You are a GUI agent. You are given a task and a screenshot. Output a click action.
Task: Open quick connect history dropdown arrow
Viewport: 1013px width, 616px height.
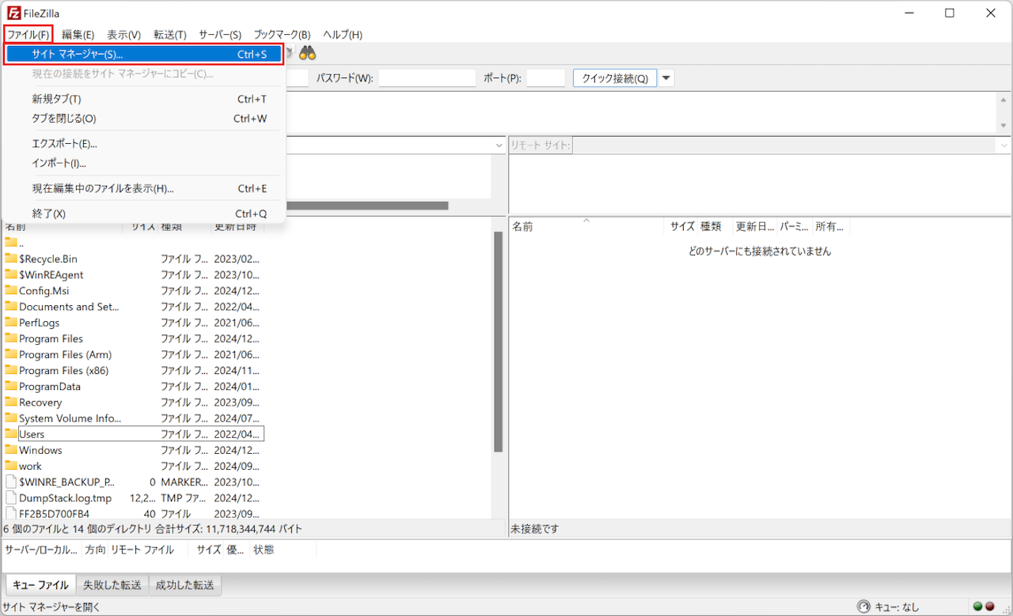coord(666,78)
